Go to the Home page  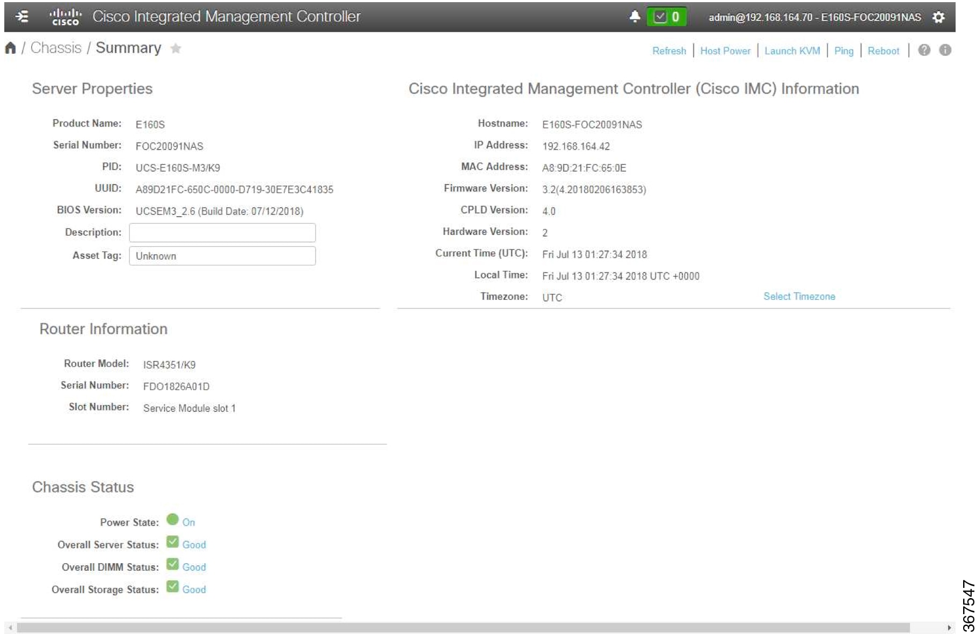[x=11, y=48]
